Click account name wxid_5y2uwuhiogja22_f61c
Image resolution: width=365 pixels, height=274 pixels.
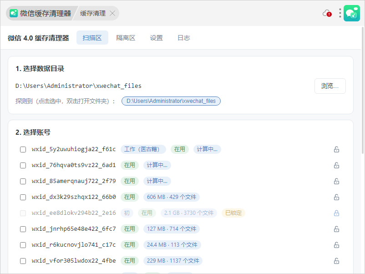coord(74,149)
